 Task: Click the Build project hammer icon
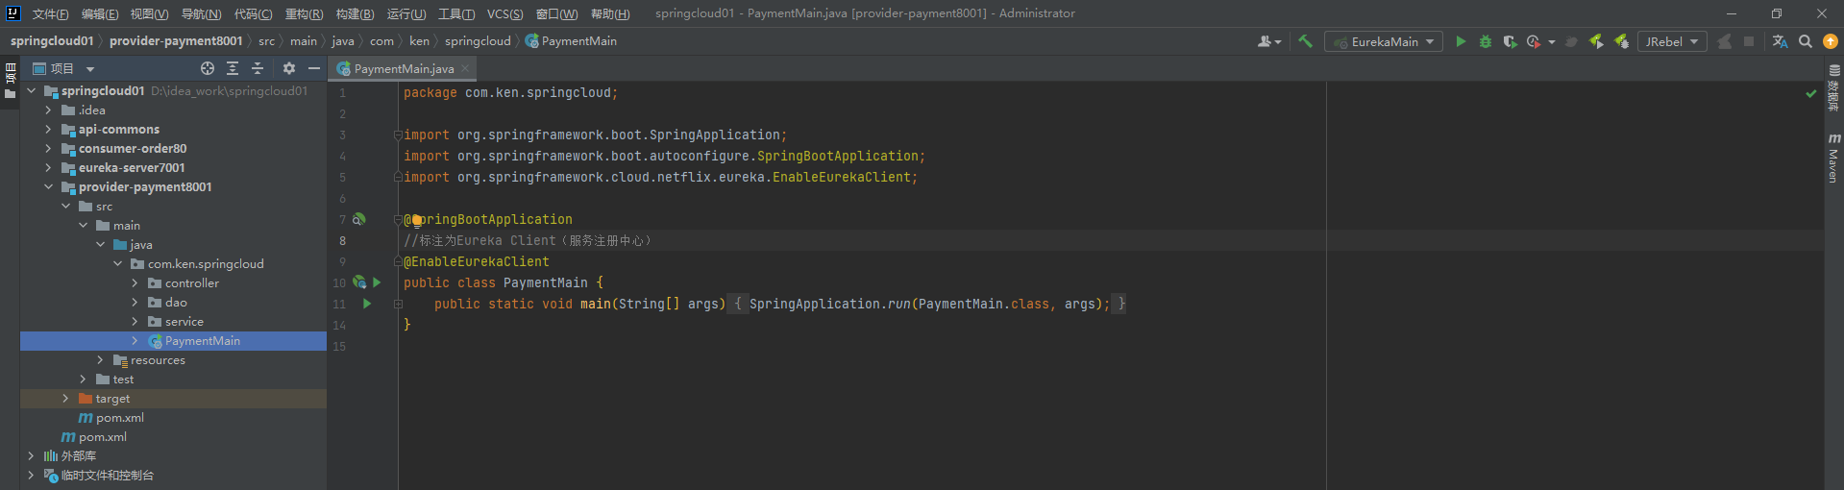tap(1305, 41)
